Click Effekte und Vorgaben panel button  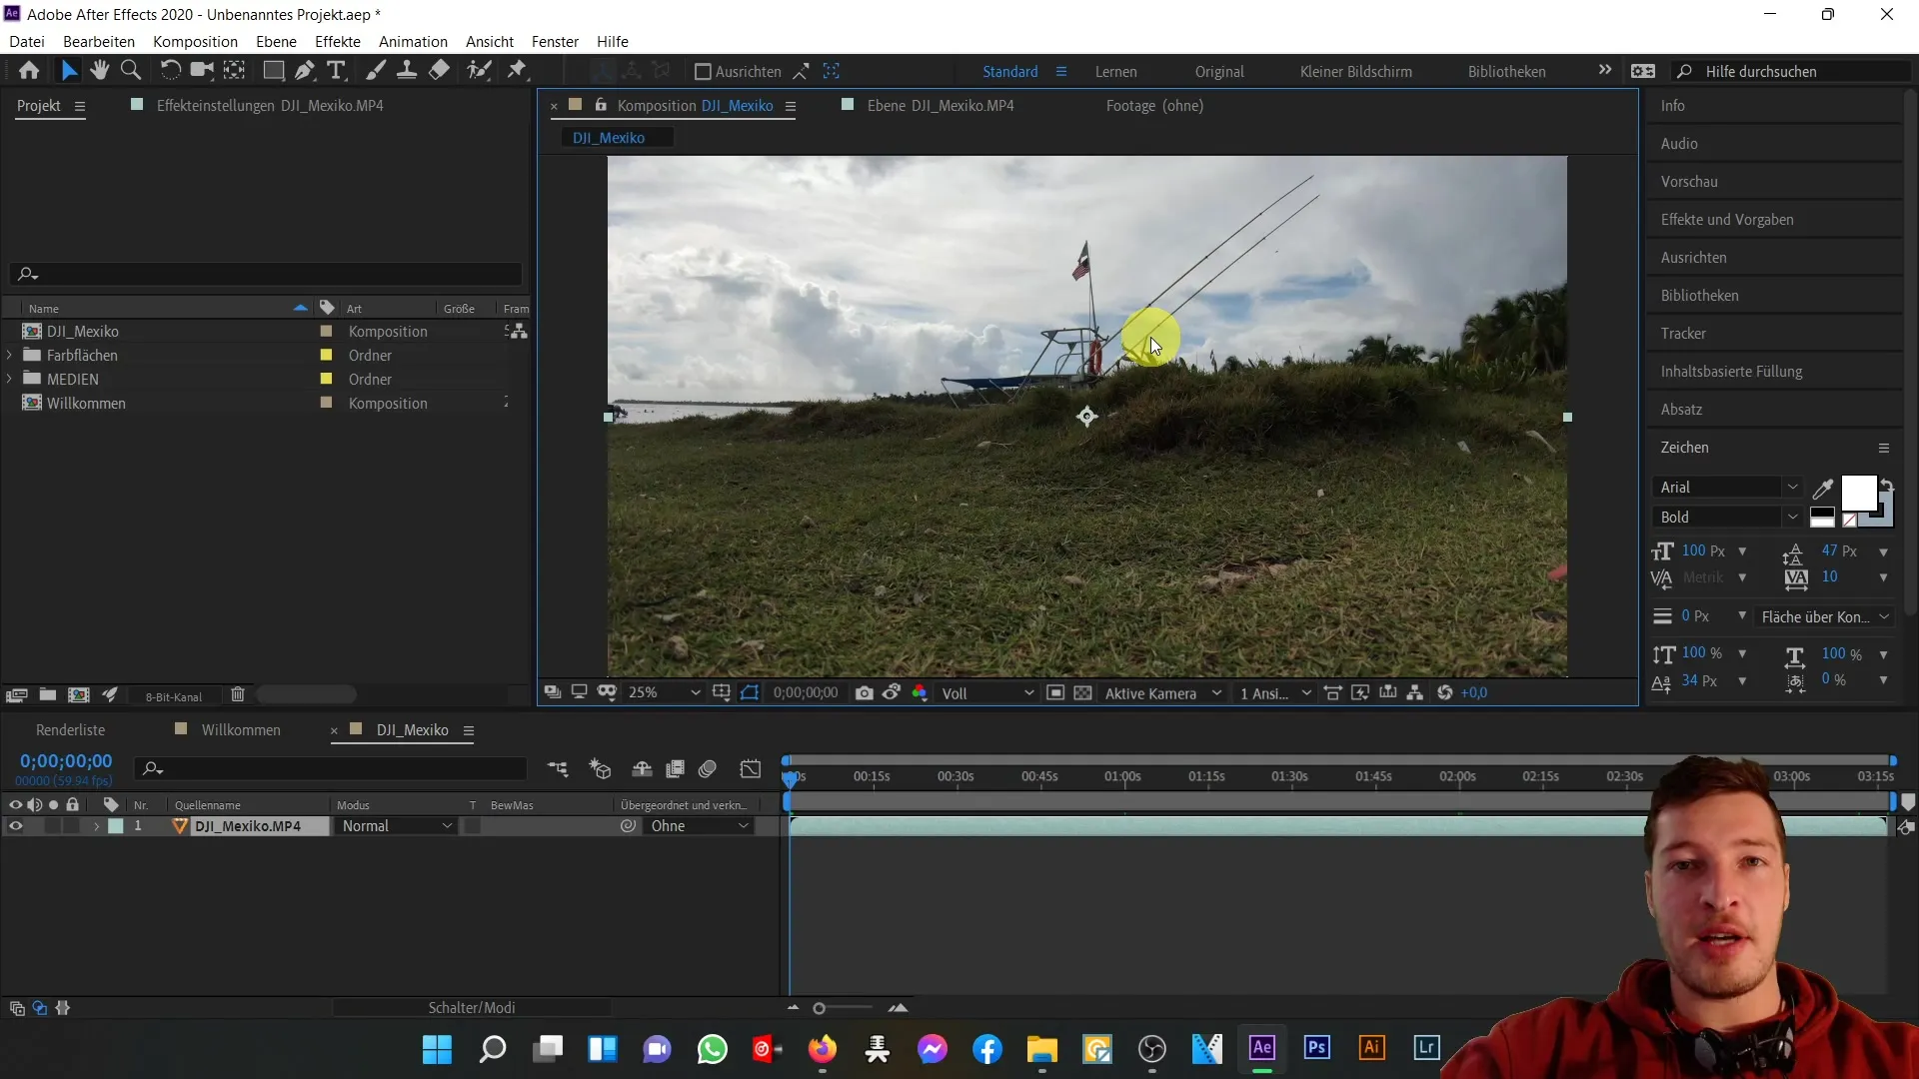click(1728, 219)
